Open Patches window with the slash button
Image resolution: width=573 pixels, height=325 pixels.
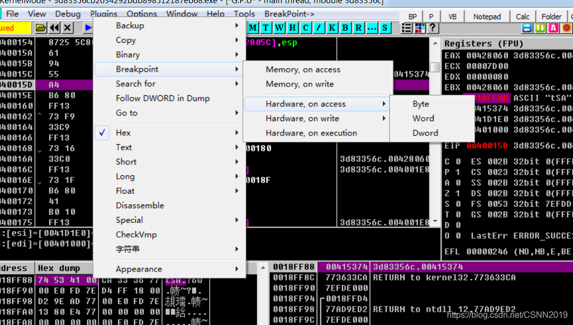point(319,28)
